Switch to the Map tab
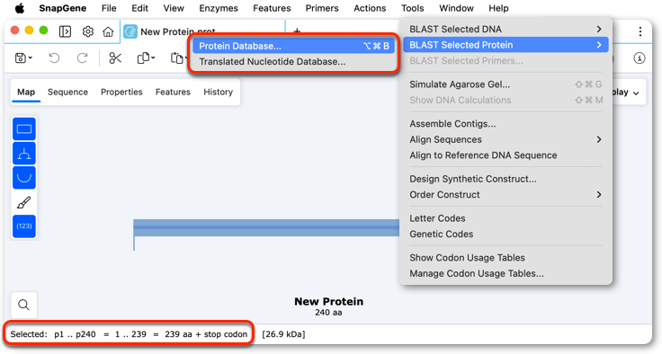 click(x=26, y=92)
